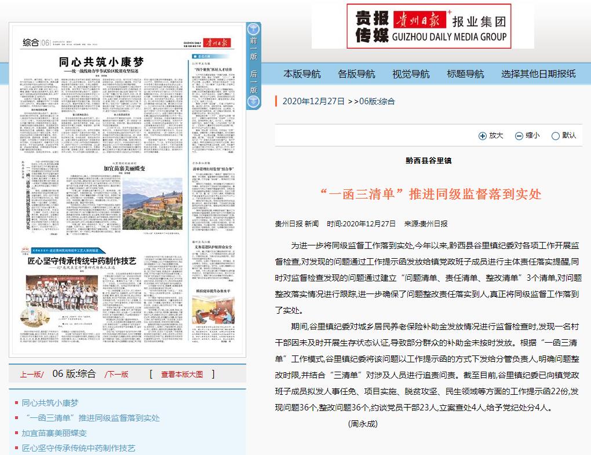Click 同心共筑小康梦 headline on page preview
The image size is (591, 455).
point(101,62)
